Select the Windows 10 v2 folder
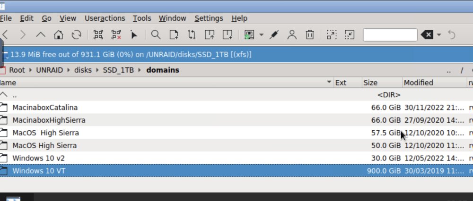 click(236, 158)
